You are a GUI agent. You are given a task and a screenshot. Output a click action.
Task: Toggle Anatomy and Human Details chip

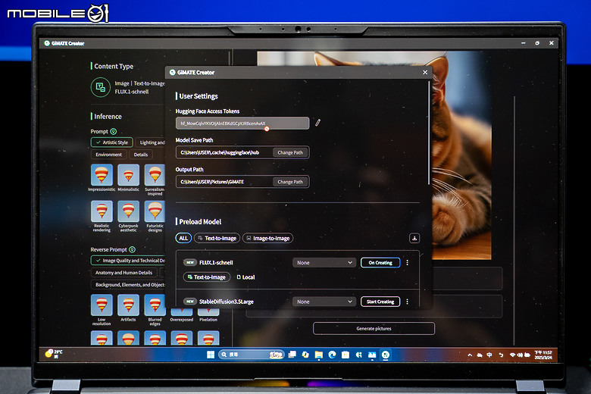click(124, 272)
